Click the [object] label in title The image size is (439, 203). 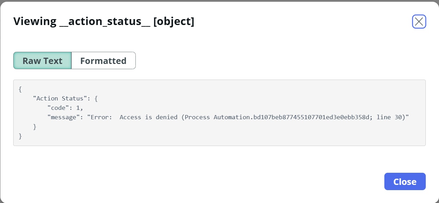click(x=174, y=22)
